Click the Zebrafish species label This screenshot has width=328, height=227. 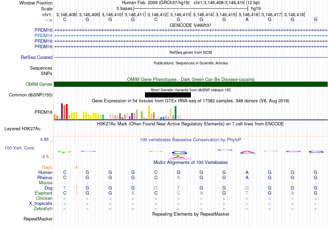(x=43, y=208)
